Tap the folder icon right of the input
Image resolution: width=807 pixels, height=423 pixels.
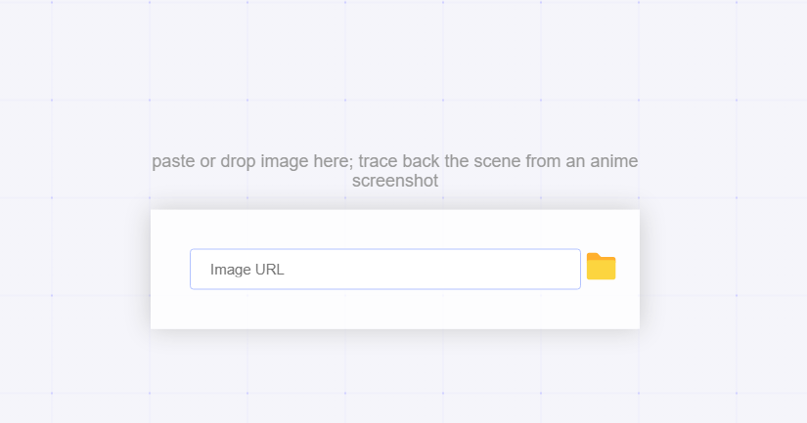(x=601, y=267)
